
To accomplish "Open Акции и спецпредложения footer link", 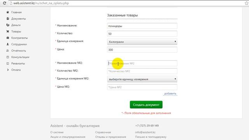I will (68, 137).
